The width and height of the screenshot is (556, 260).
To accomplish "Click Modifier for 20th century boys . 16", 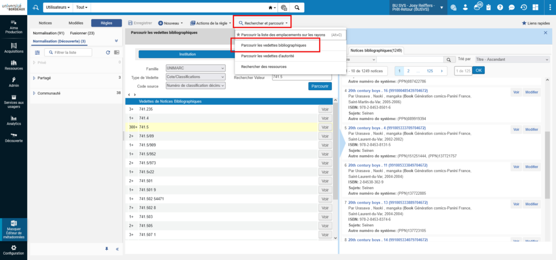I will click(x=532, y=93).
